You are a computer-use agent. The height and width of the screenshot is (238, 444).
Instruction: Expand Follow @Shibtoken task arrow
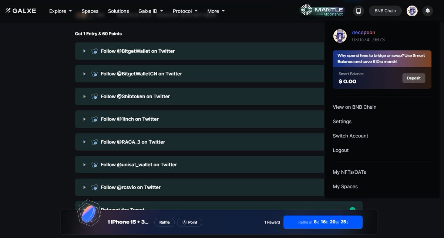(x=84, y=96)
